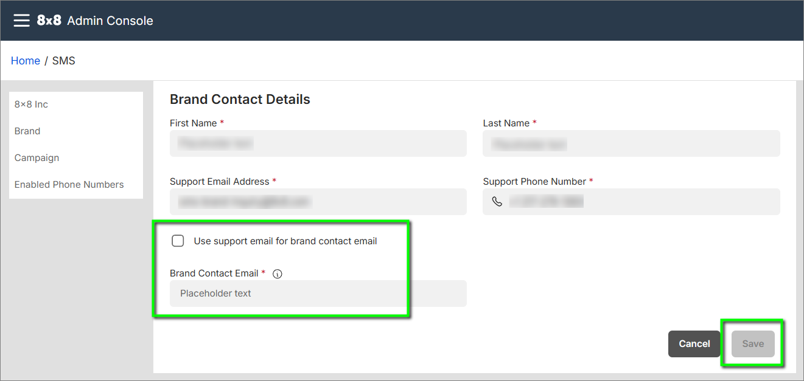Viewport: 804px width, 381px height.
Task: Open the Campaign sidebar section
Action: coord(37,158)
